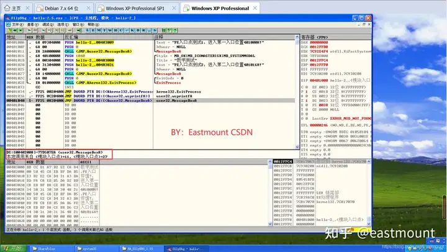Open Run trace with dots button
This screenshot has width=447, height=252.
[x=150, y=30]
